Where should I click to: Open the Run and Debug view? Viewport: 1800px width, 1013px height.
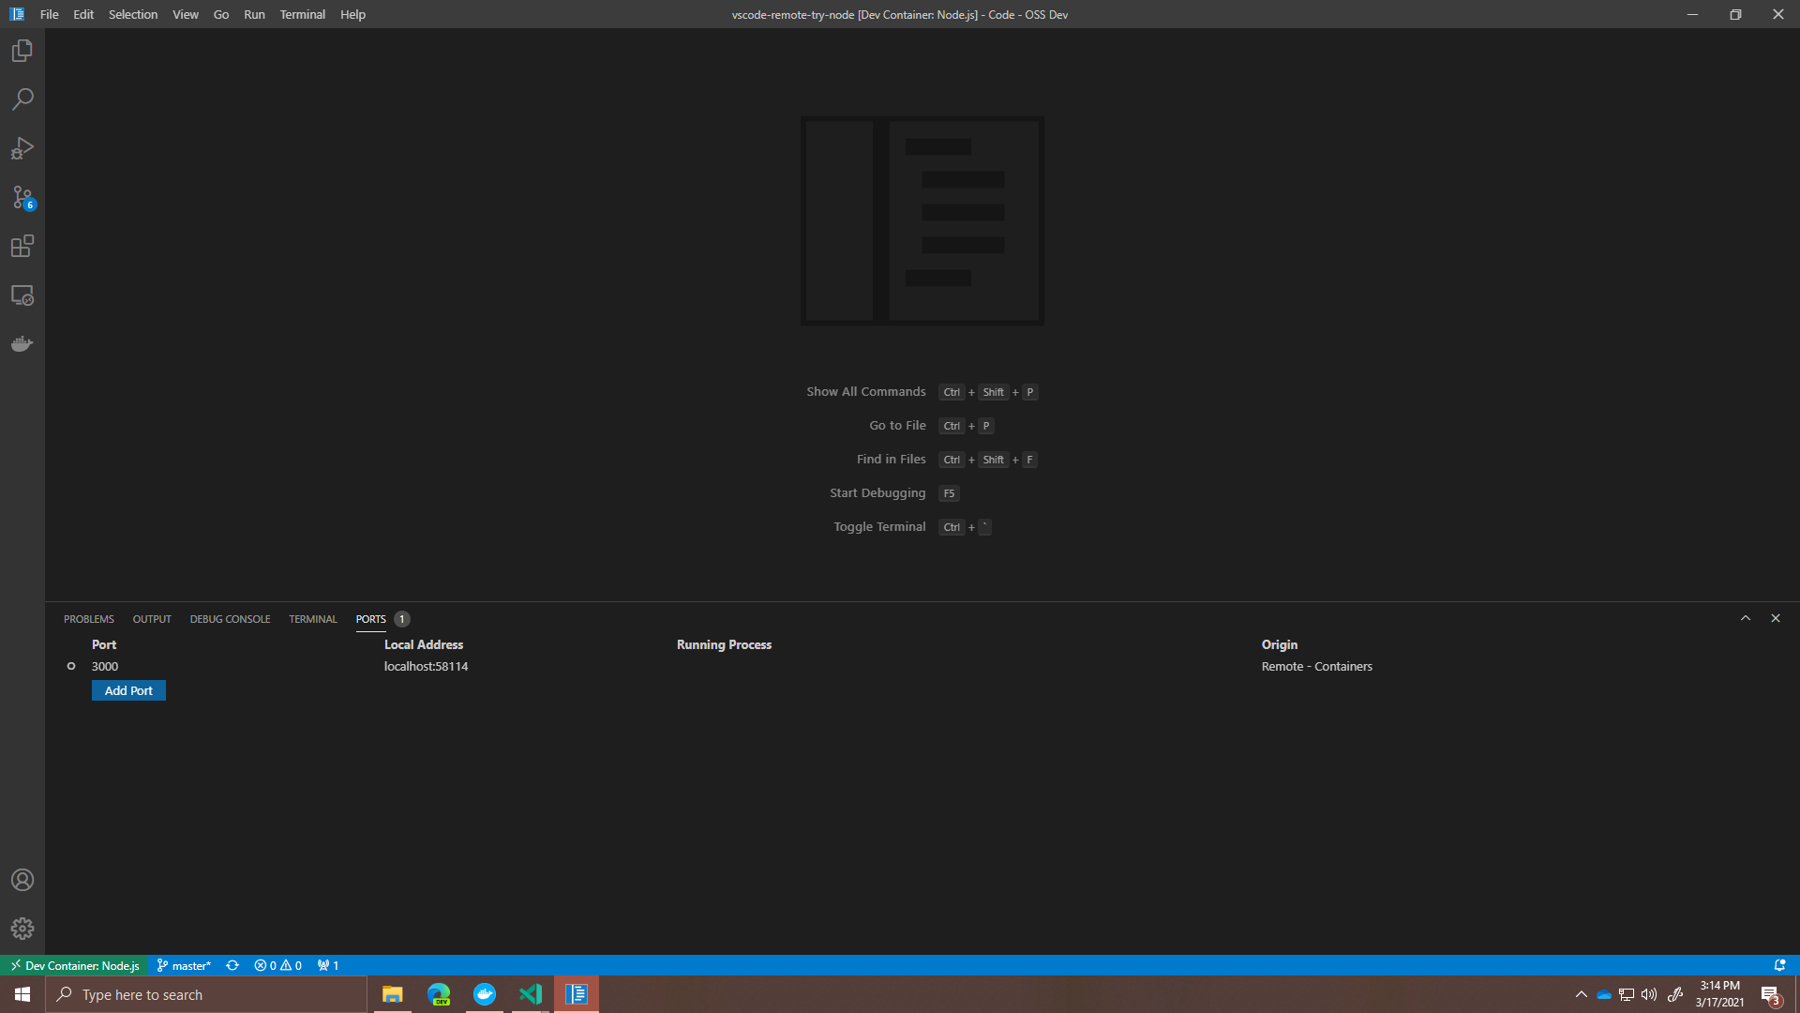pyautogui.click(x=22, y=147)
